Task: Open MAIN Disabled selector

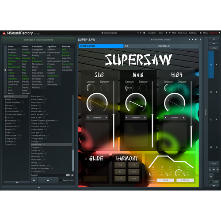Action: pyautogui.click(x=136, y=118)
